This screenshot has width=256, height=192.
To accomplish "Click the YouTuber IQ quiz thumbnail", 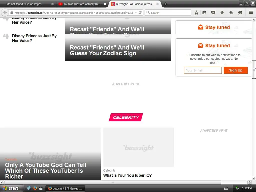I will point(138,147).
